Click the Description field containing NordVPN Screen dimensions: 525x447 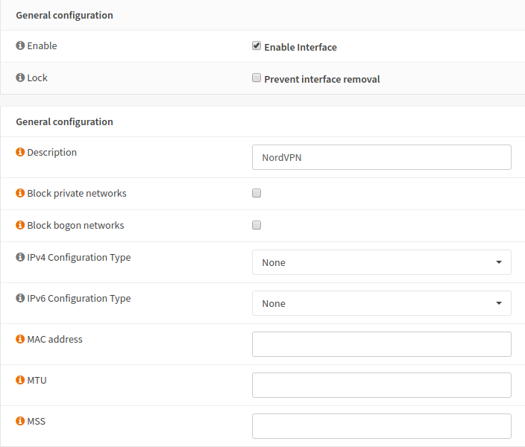coord(381,157)
